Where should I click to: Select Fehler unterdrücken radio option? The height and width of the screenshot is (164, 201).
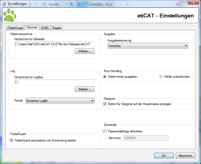click(161, 77)
